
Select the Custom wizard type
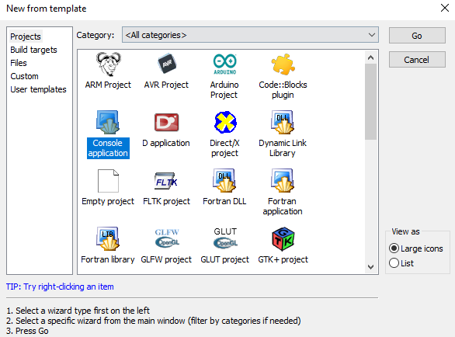[x=24, y=76]
